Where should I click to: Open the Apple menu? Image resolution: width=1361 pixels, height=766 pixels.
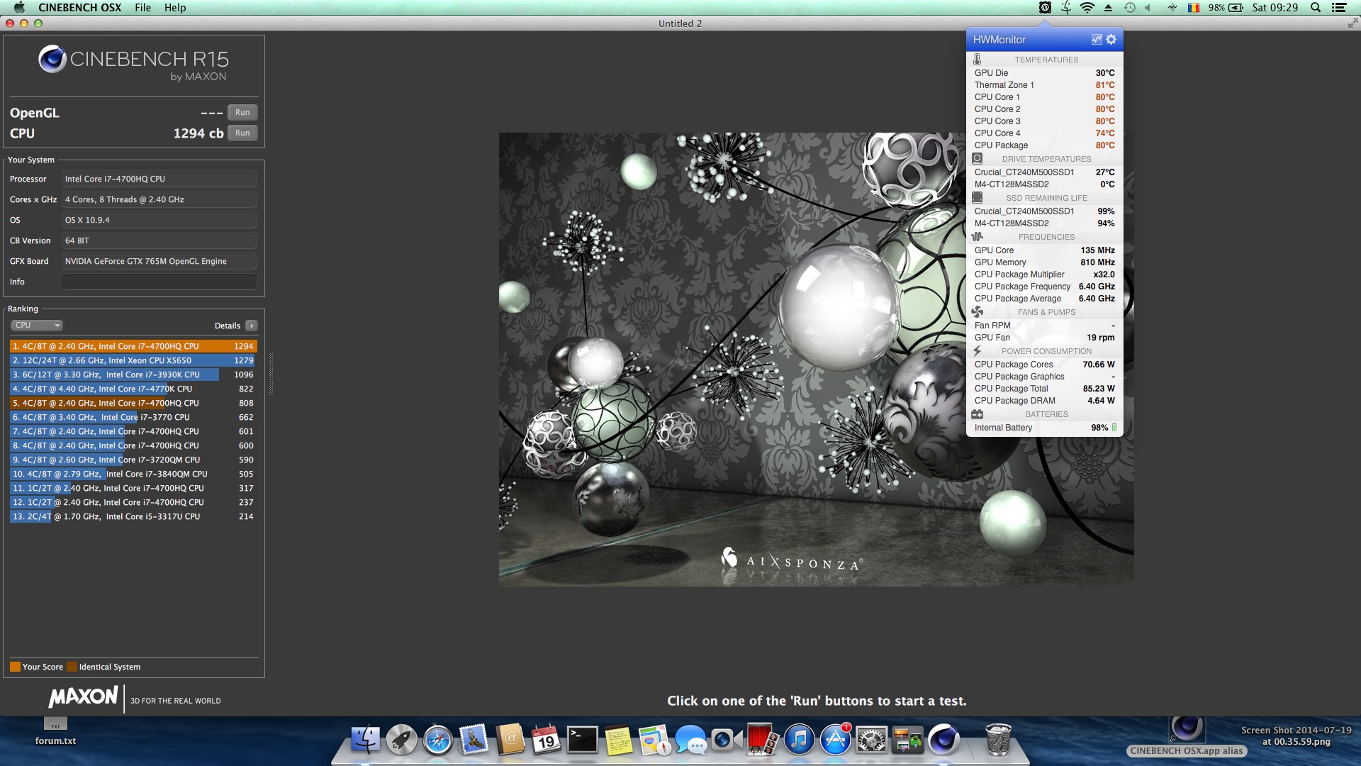[19, 7]
